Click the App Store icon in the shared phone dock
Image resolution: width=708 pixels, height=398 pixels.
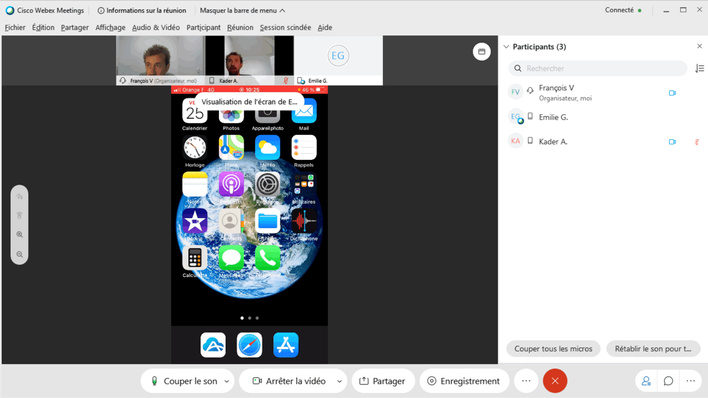click(286, 345)
